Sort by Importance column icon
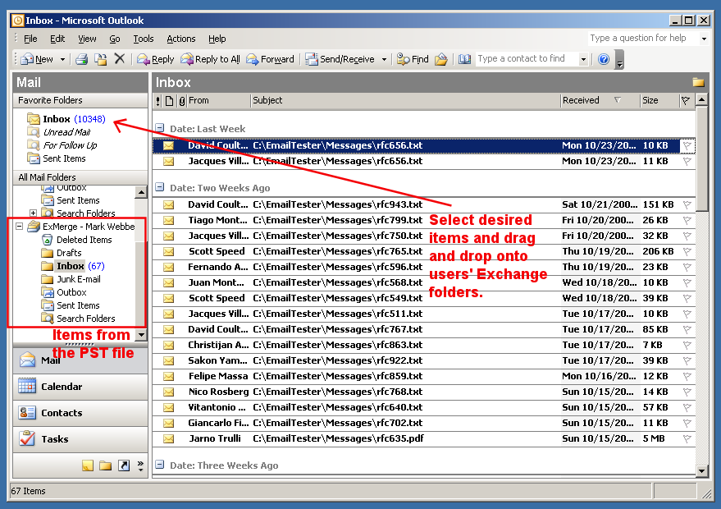Image resolution: width=721 pixels, height=509 pixels. [158, 101]
